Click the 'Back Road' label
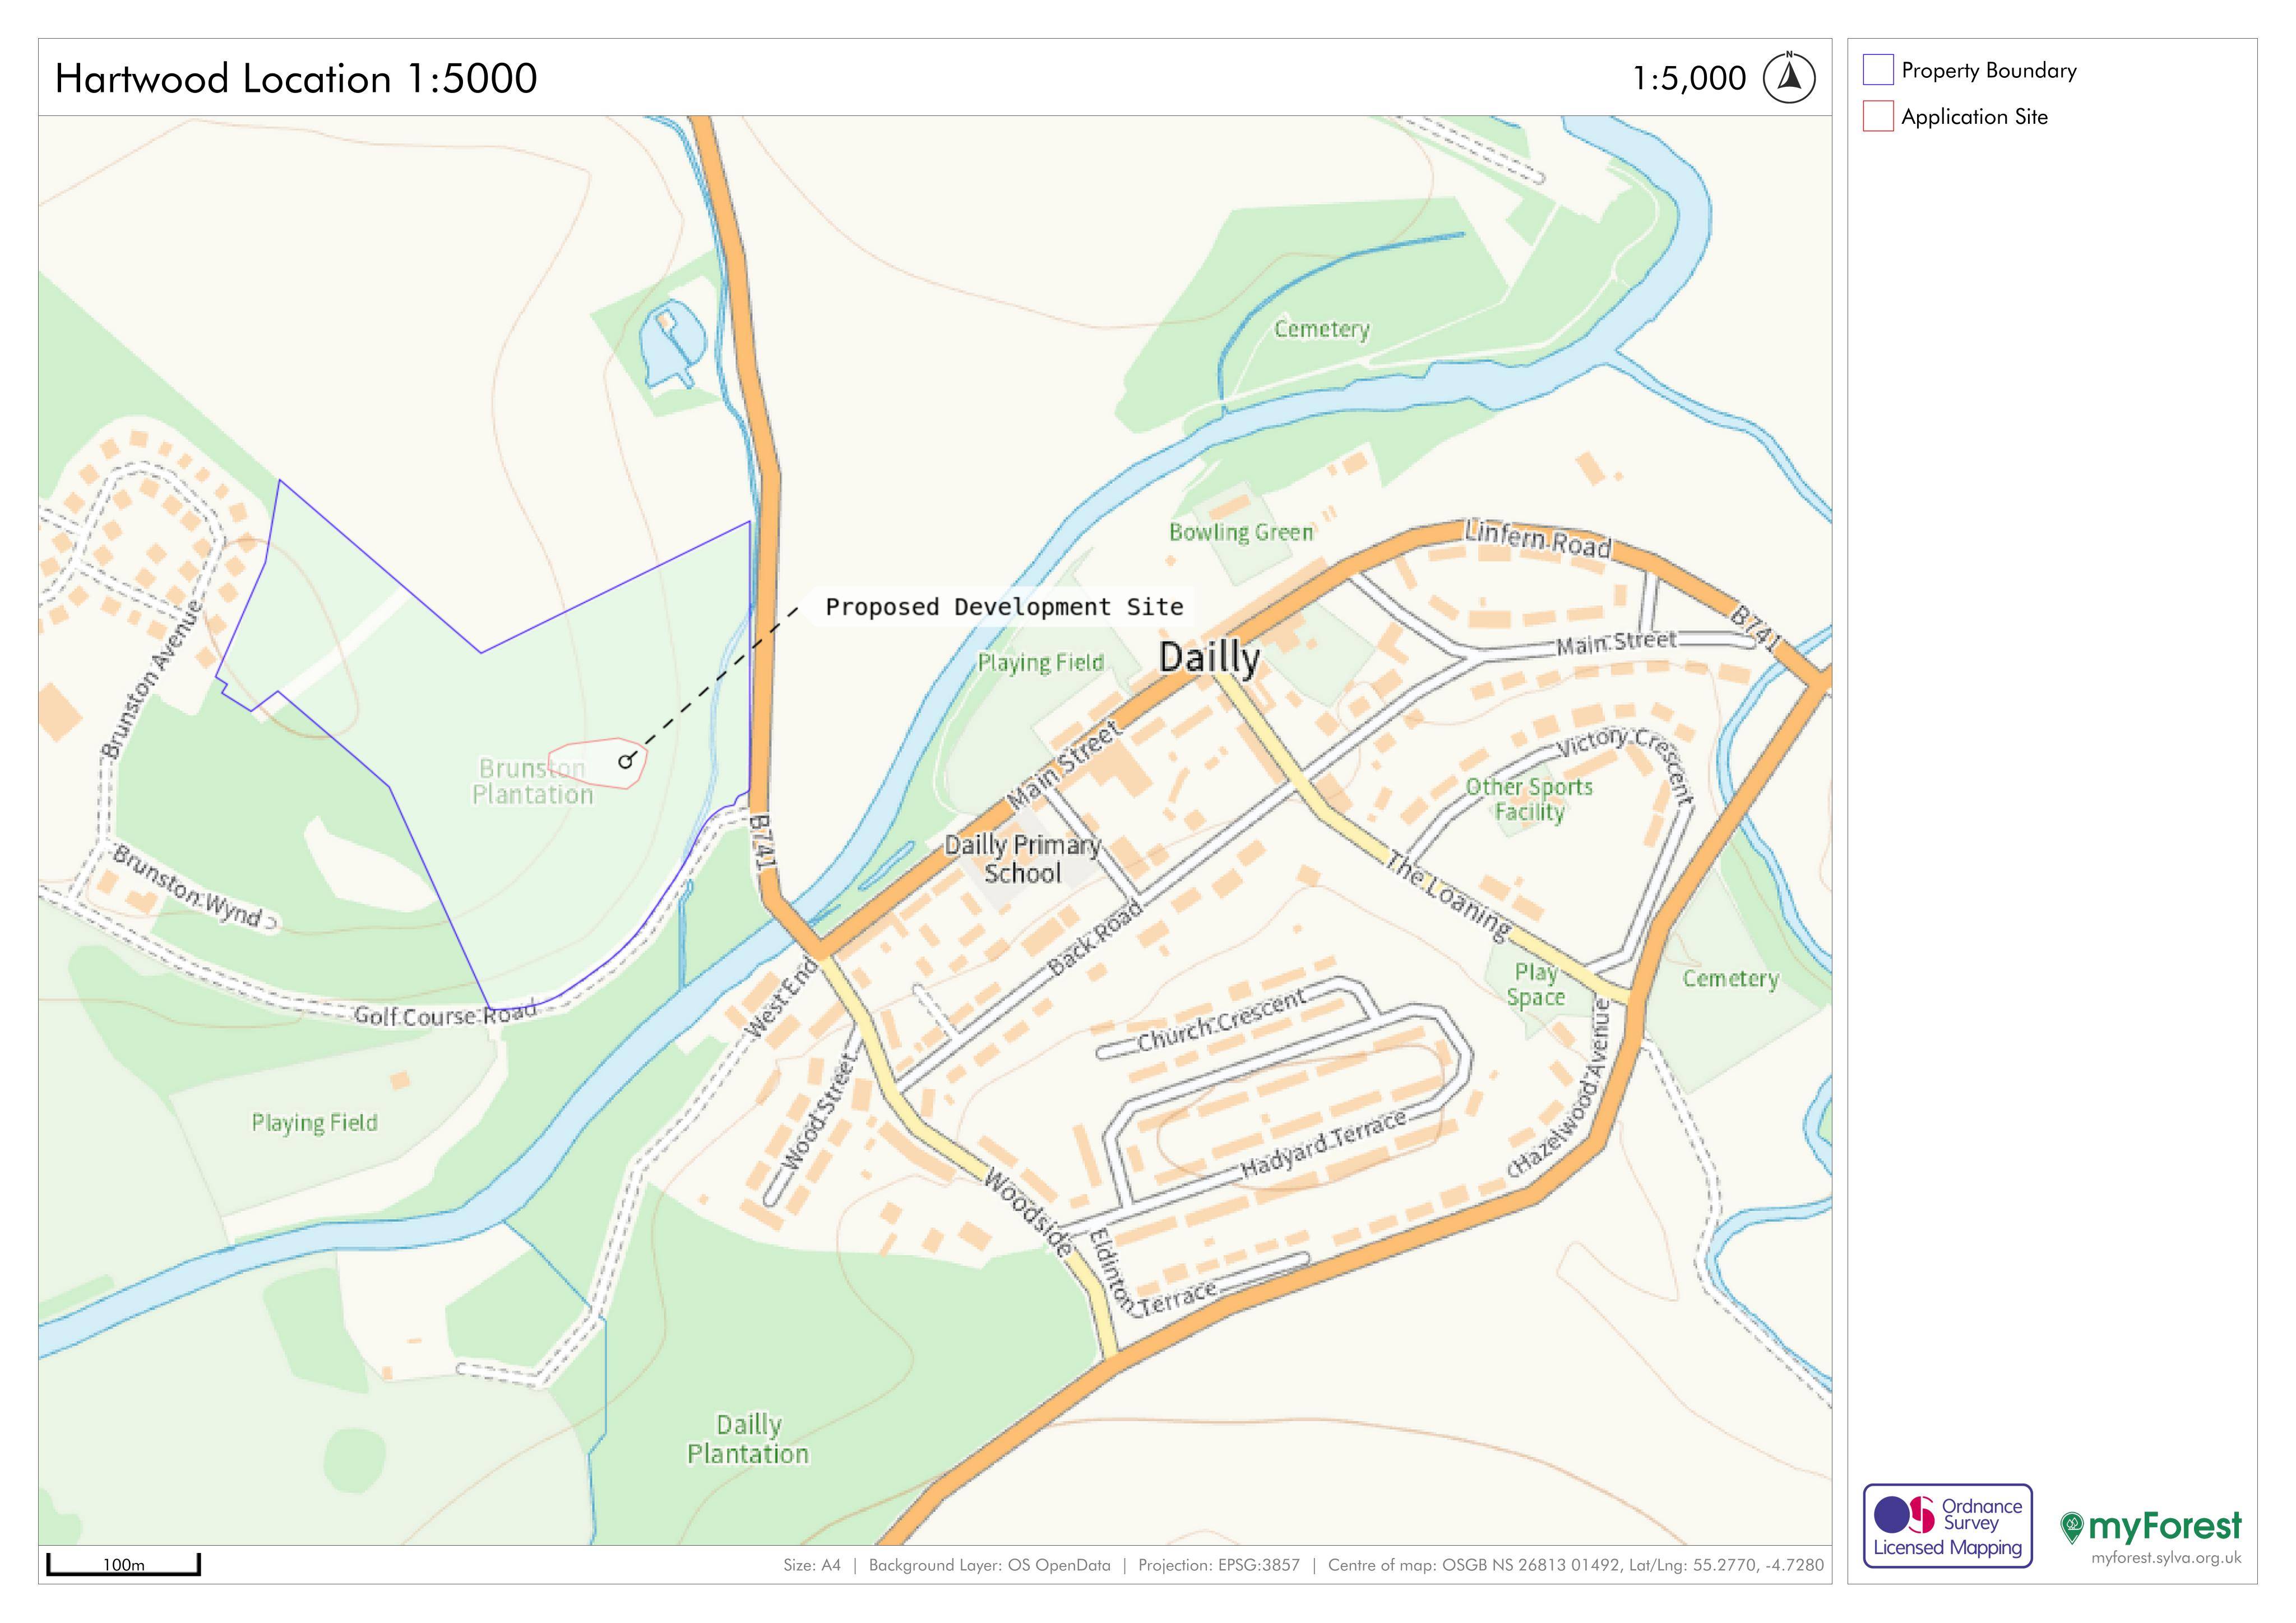The width and height of the screenshot is (2296, 1623). (x=1094, y=938)
